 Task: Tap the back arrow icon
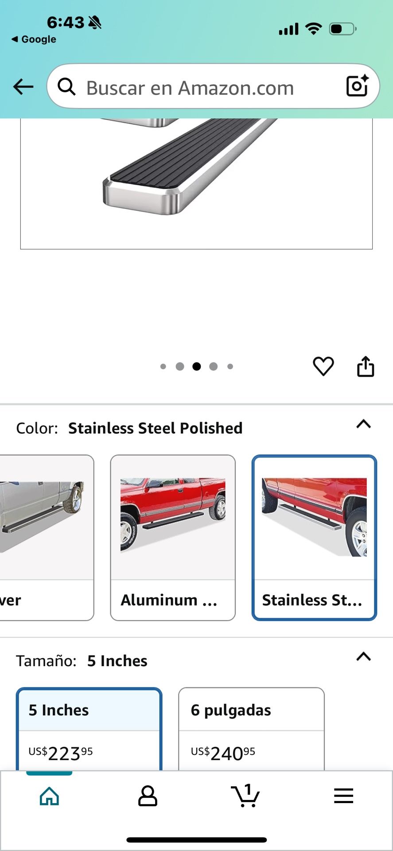[23, 87]
